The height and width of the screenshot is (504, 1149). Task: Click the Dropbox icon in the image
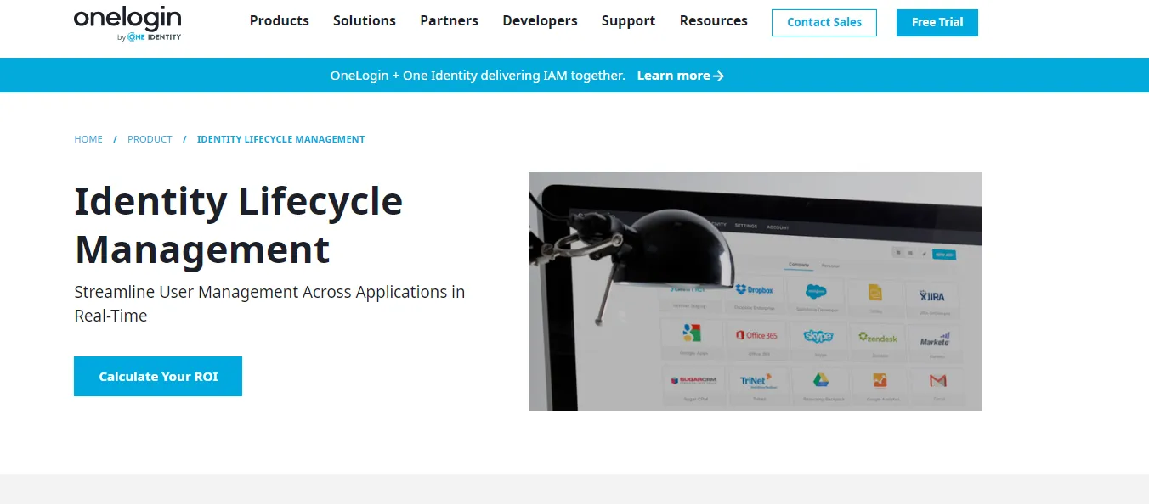click(755, 291)
